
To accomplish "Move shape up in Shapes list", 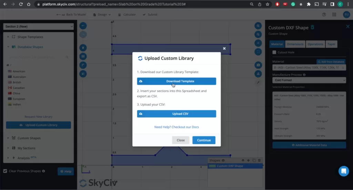I will point(243,160).
